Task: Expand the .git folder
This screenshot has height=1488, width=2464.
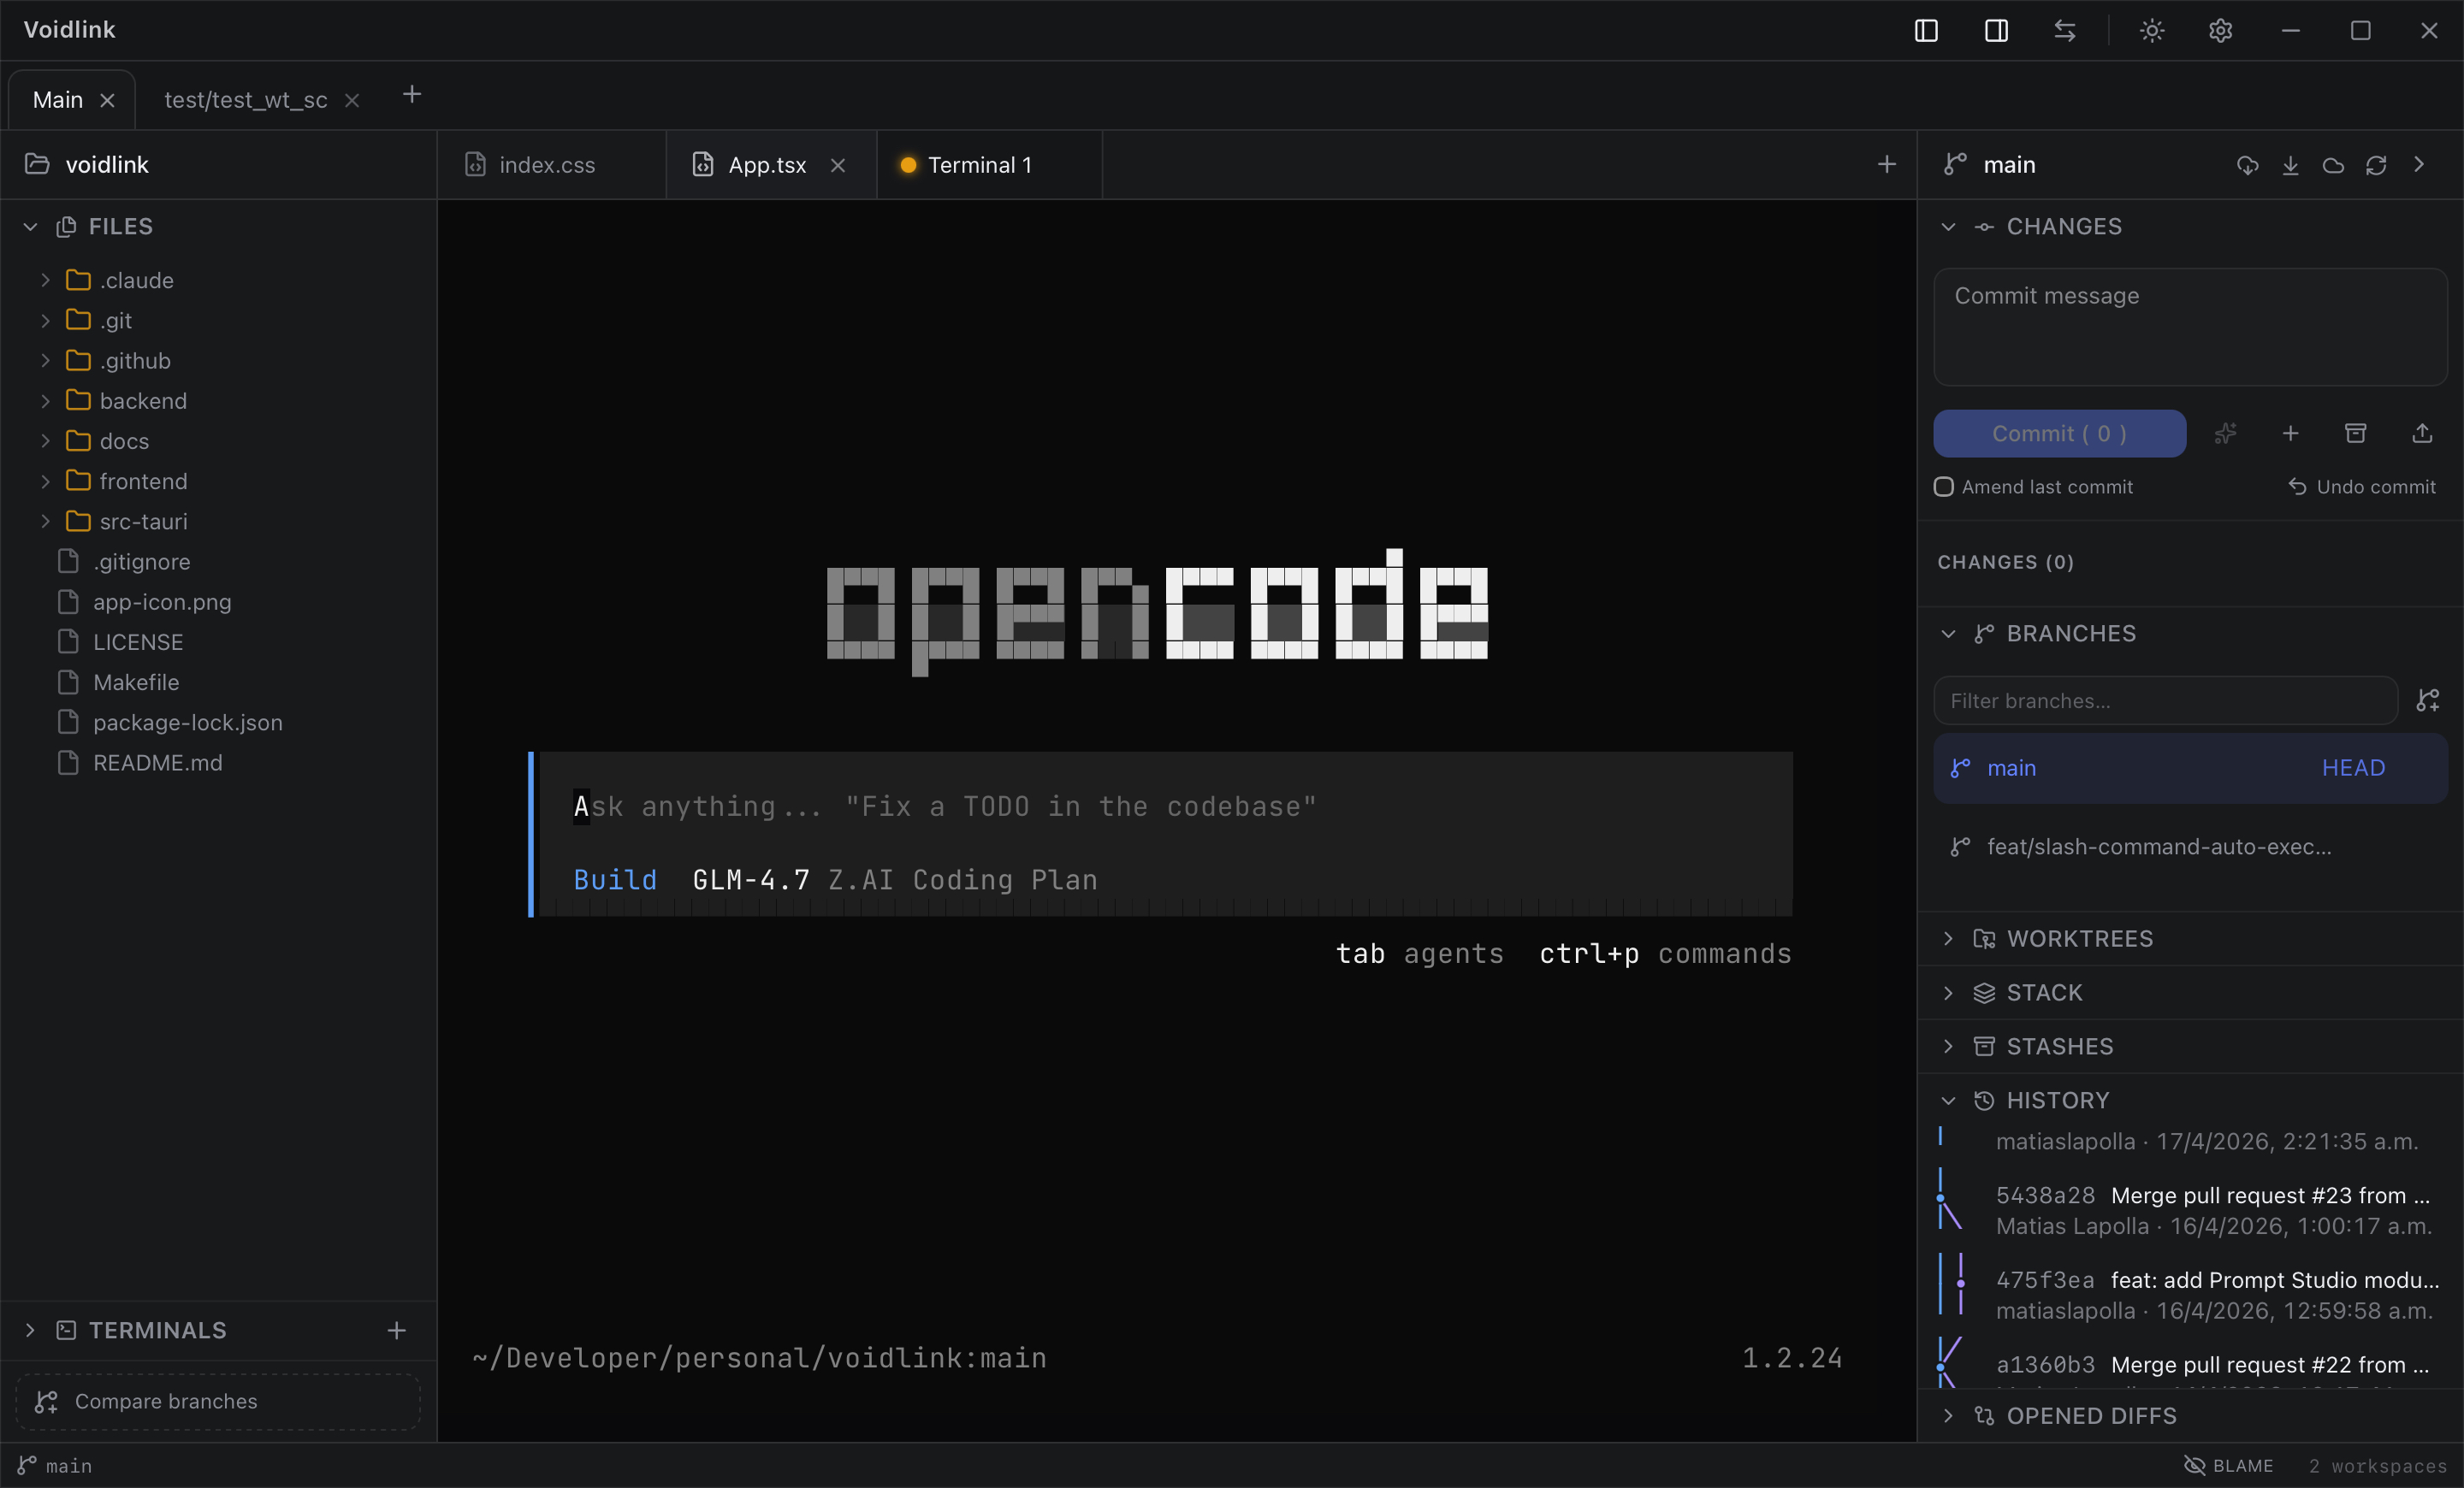Action: click(45, 321)
